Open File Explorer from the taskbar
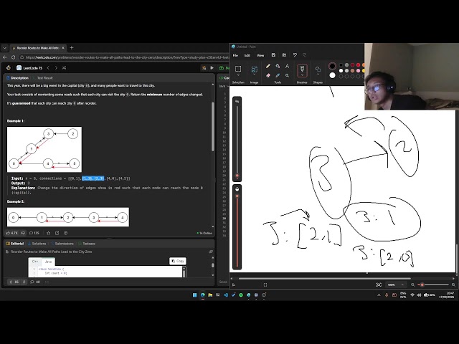The height and width of the screenshot is (344, 459). point(210,295)
